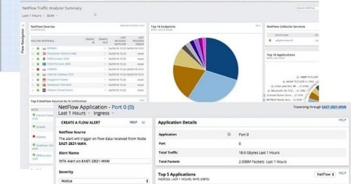Click the Port 0 (0) title link
This screenshot has width=351, height=184.
(x=123, y=107)
